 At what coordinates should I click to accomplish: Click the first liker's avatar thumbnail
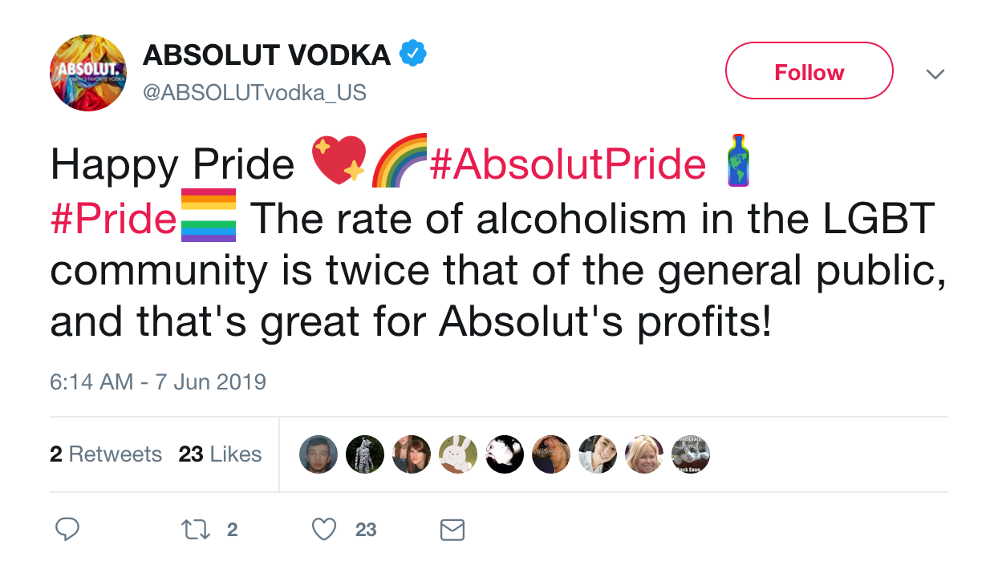318,454
